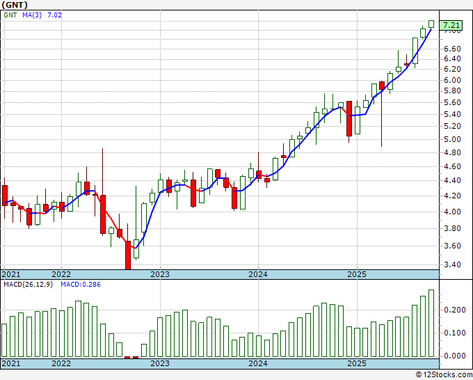Viewport: 473px width, 380px height.
Task: Click the MACD(26,12,9) indicator label
Action: pyautogui.click(x=28, y=285)
